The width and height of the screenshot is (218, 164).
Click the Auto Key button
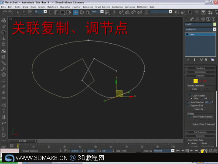(x=148, y=151)
